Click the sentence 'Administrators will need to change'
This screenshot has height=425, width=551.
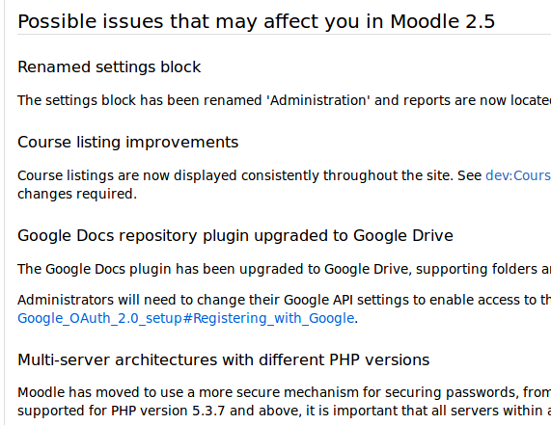click(285, 300)
